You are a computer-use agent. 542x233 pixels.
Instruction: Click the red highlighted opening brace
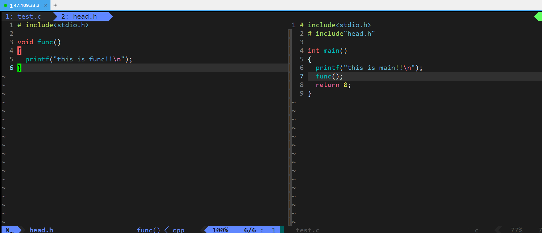pos(19,51)
